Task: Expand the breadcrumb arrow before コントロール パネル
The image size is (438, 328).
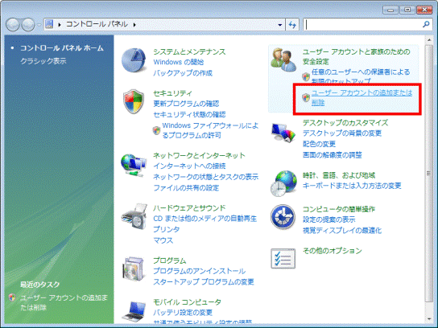Action: pos(60,25)
